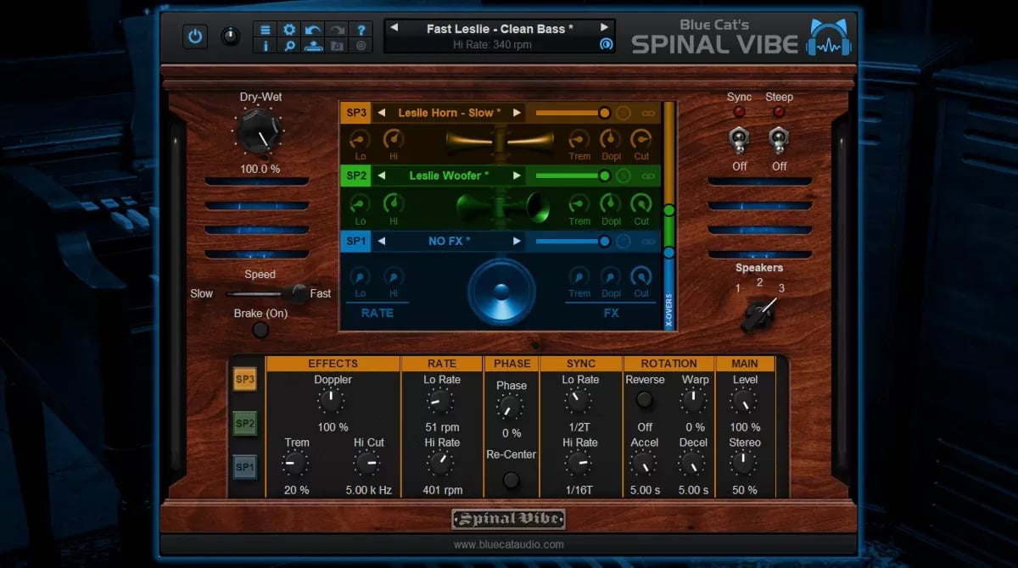Click the grayed snapshot camera icon
Viewport: 1018px width, 568px height.
click(337, 46)
